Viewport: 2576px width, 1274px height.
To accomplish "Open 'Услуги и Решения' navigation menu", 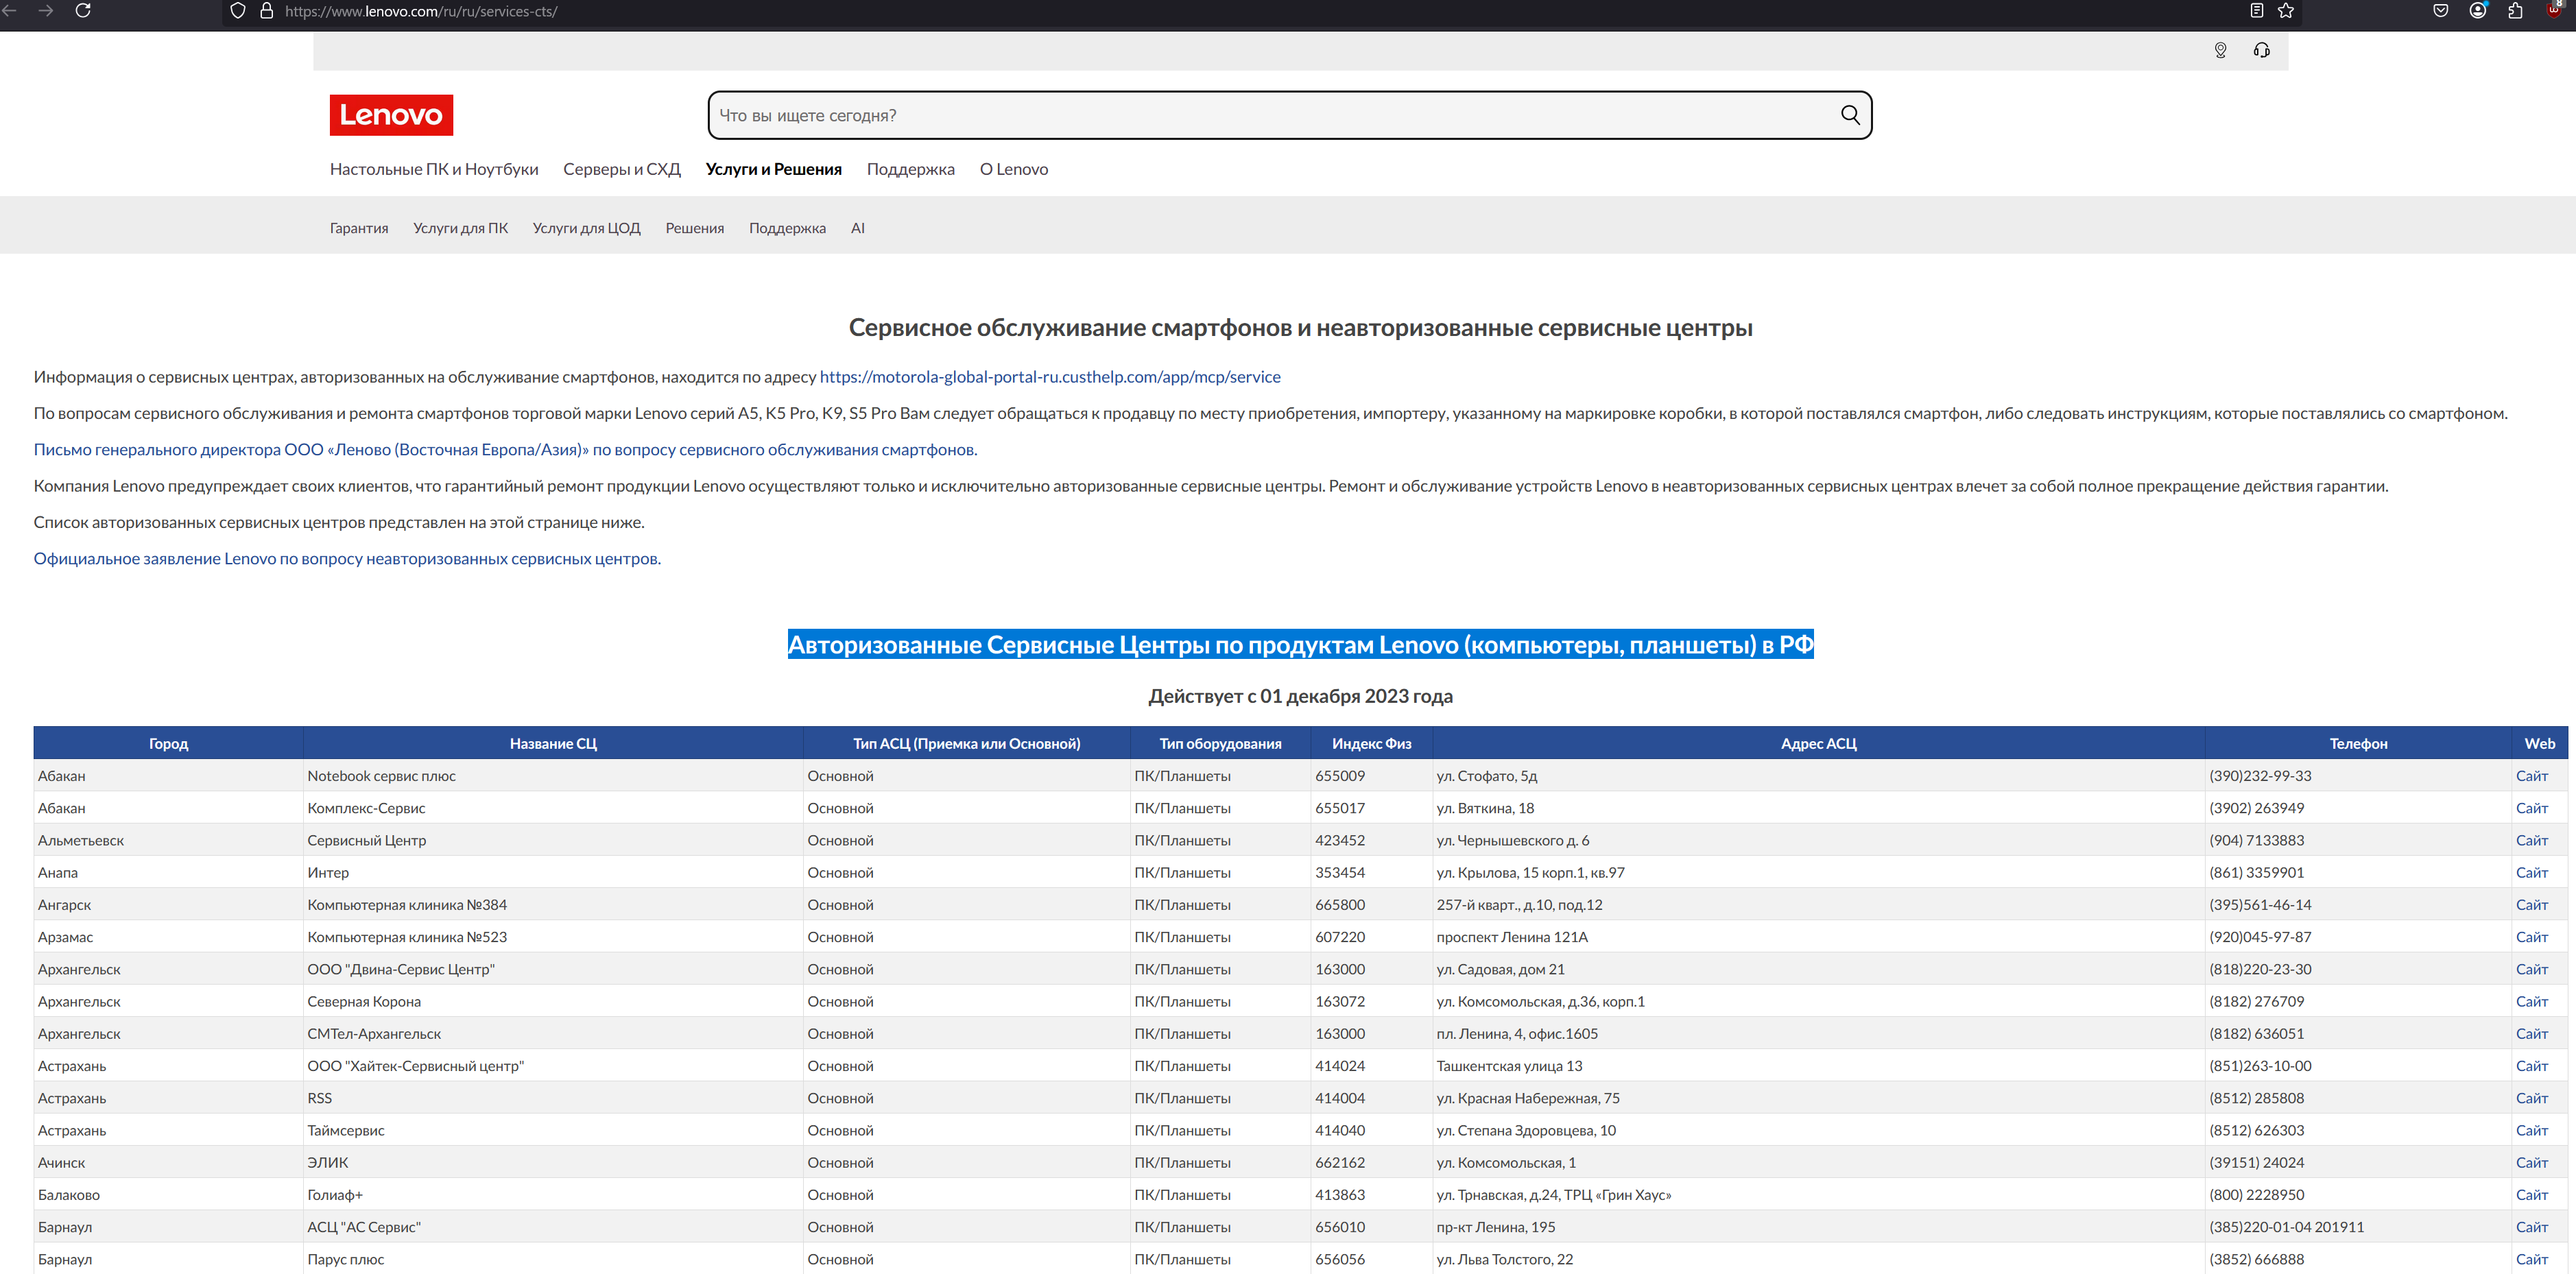I will tap(773, 169).
